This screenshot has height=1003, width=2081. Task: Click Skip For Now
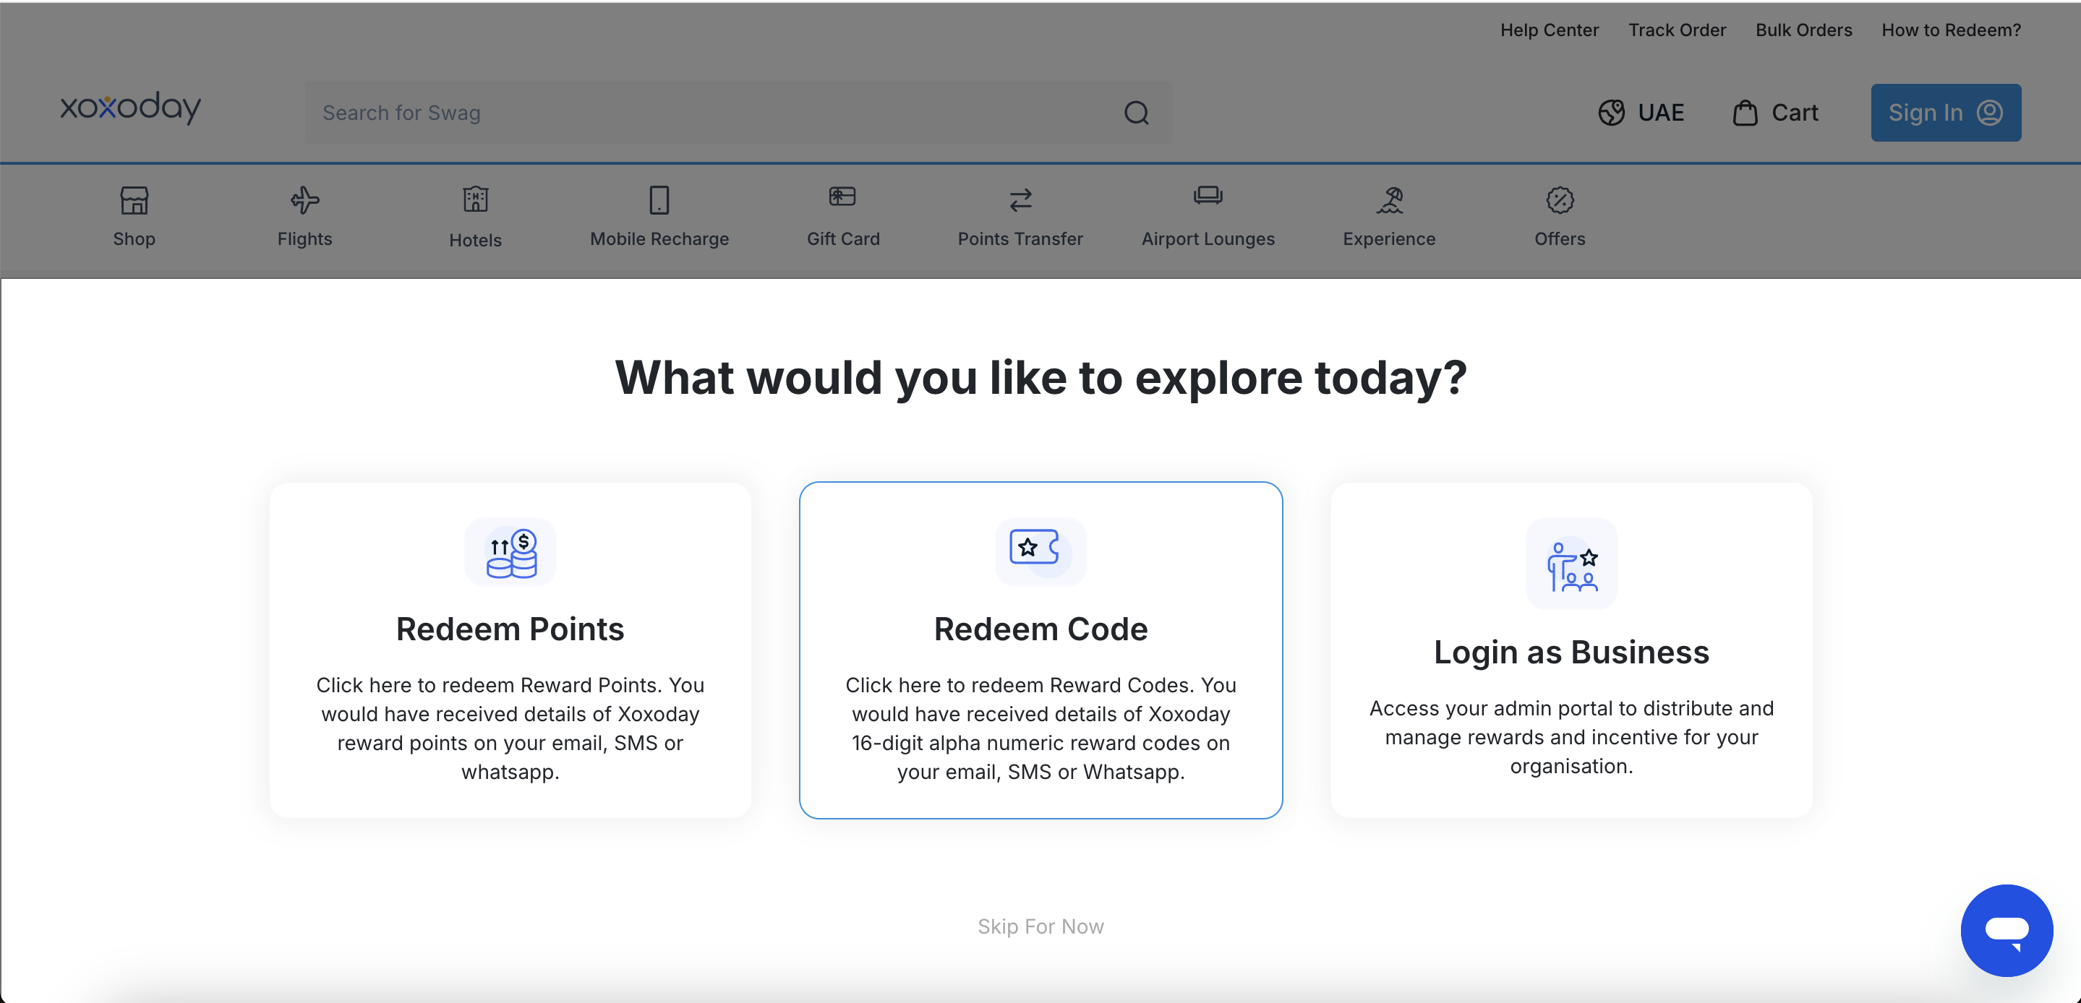click(1040, 926)
